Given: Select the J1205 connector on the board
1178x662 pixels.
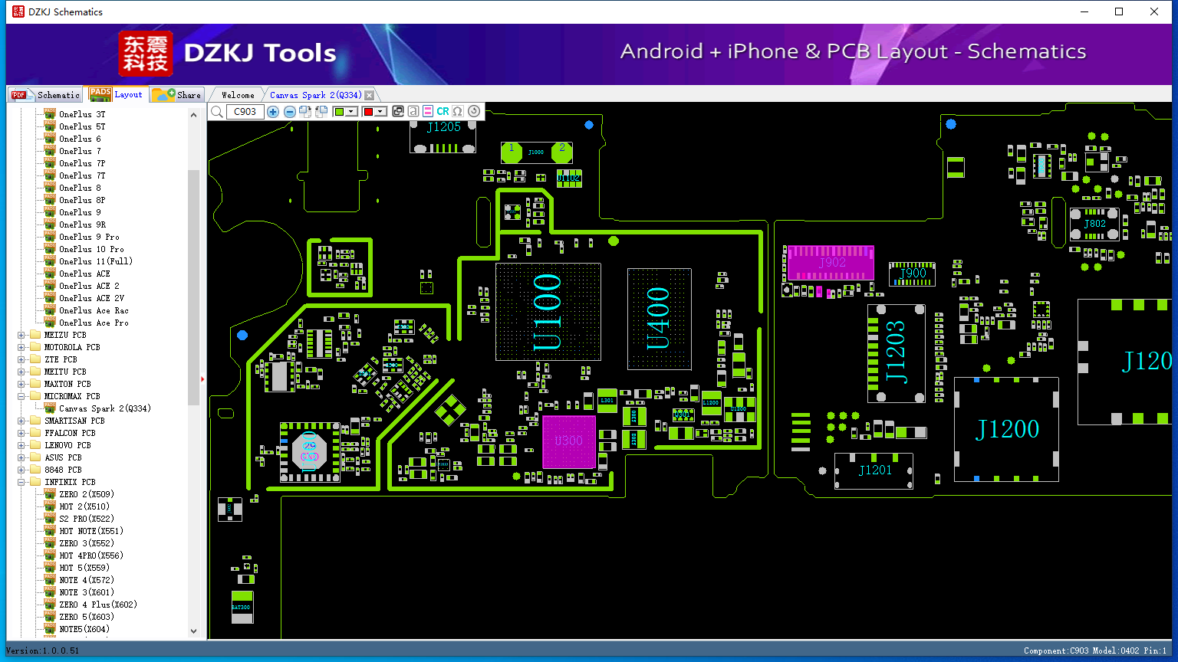Looking at the screenshot, I should coord(443,135).
